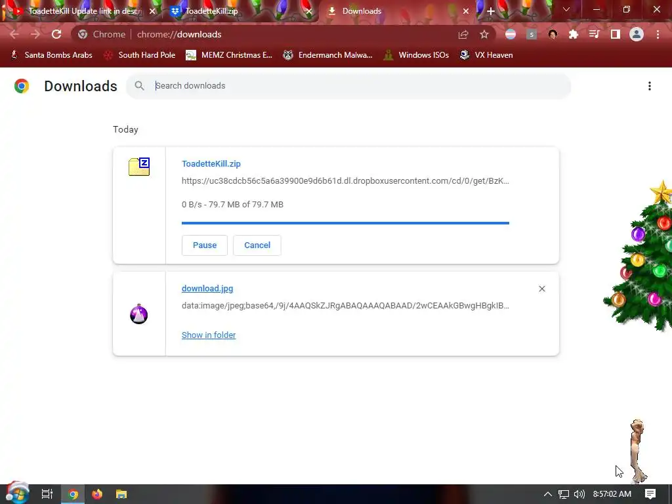Screen dimensions: 672x504
Task: Click the face avatar extension icon
Action: (553, 34)
